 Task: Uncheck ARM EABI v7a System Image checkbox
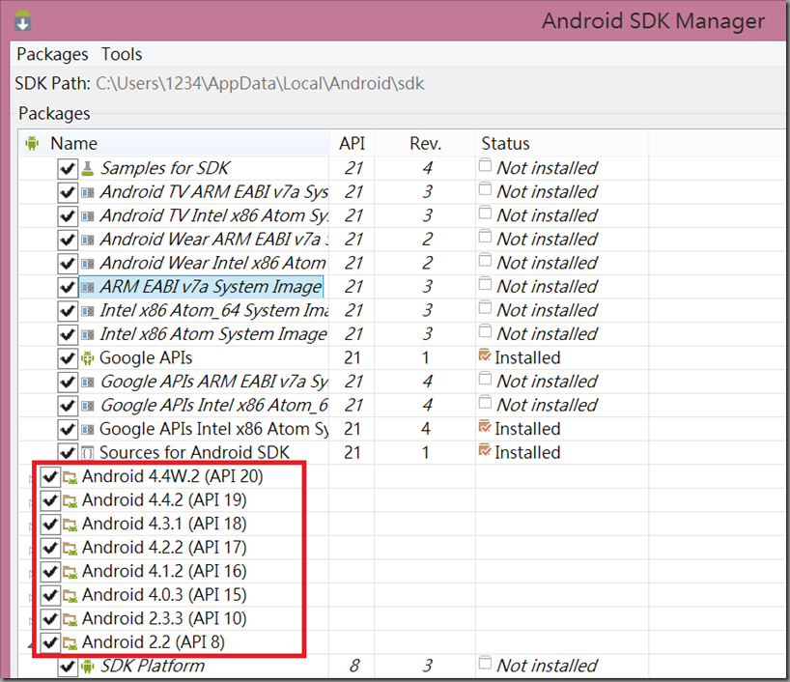point(68,287)
